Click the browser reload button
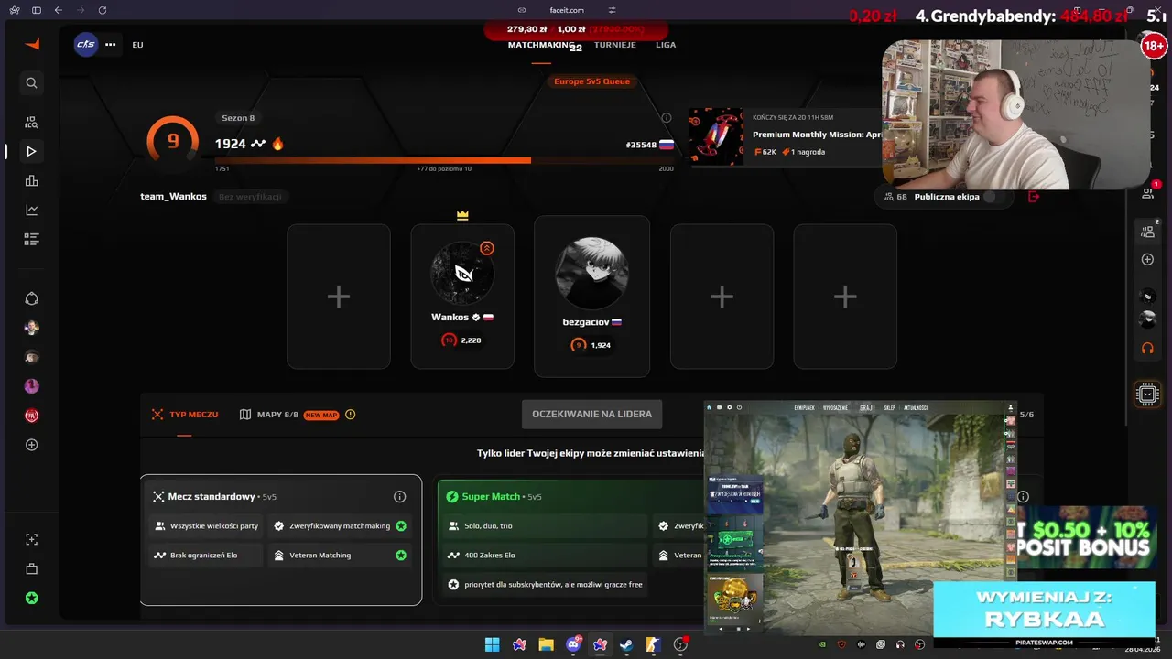This screenshot has width=1172, height=659. [103, 10]
